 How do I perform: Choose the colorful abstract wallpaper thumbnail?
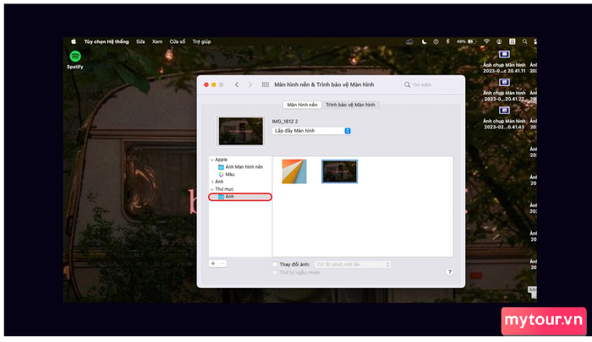click(293, 171)
